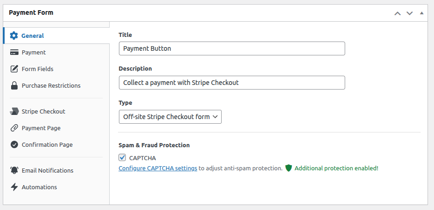The height and width of the screenshot is (210, 434).
Task: Collapse the Payment Form panel
Action: (x=422, y=13)
